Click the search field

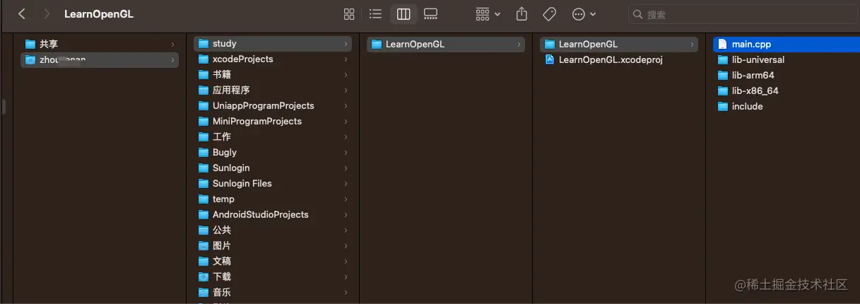tap(742, 14)
